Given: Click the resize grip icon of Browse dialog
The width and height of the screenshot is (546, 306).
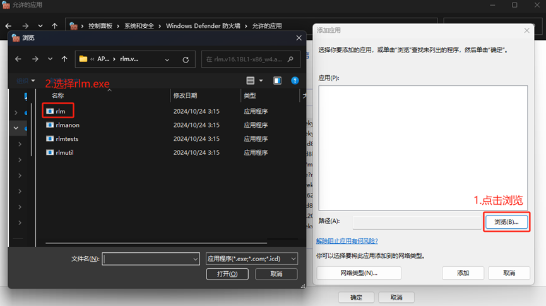Looking at the screenshot, I should coord(303,286).
